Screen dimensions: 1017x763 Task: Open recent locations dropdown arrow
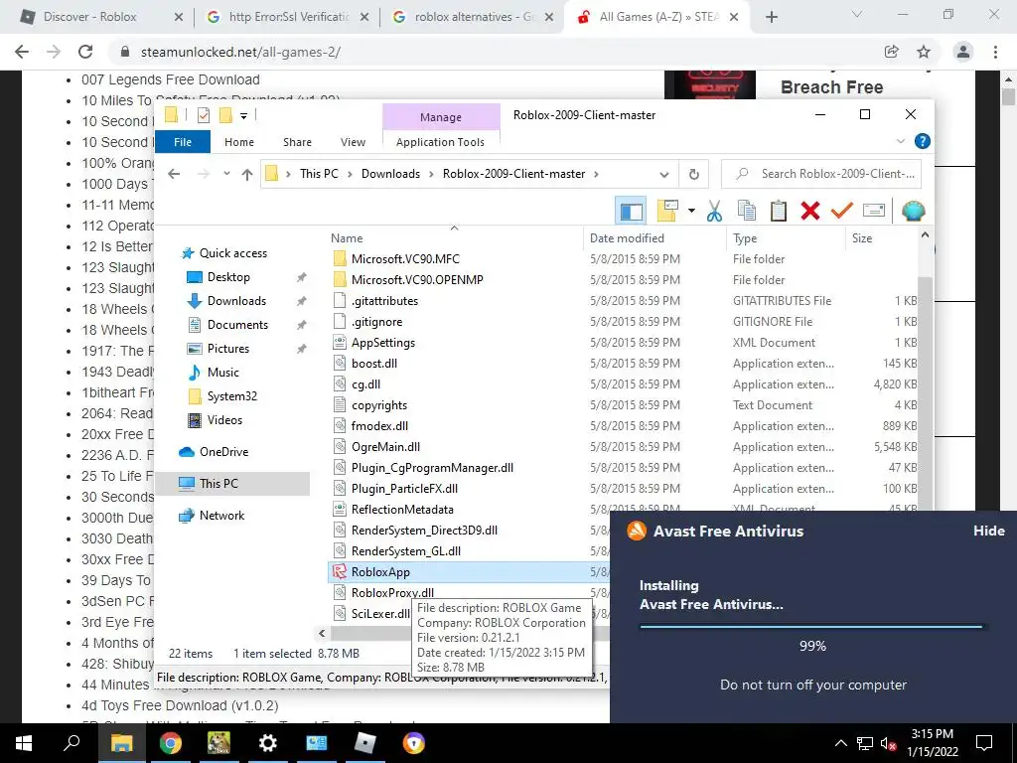(x=226, y=174)
